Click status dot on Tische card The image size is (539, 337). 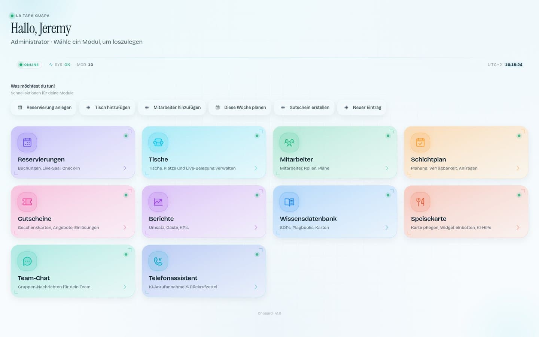click(257, 136)
